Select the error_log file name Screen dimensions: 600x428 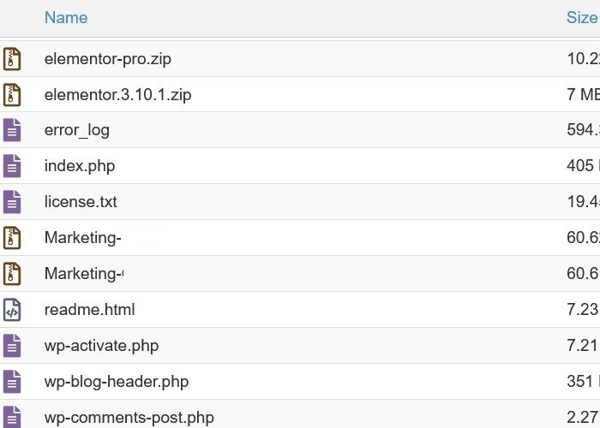[x=77, y=130]
